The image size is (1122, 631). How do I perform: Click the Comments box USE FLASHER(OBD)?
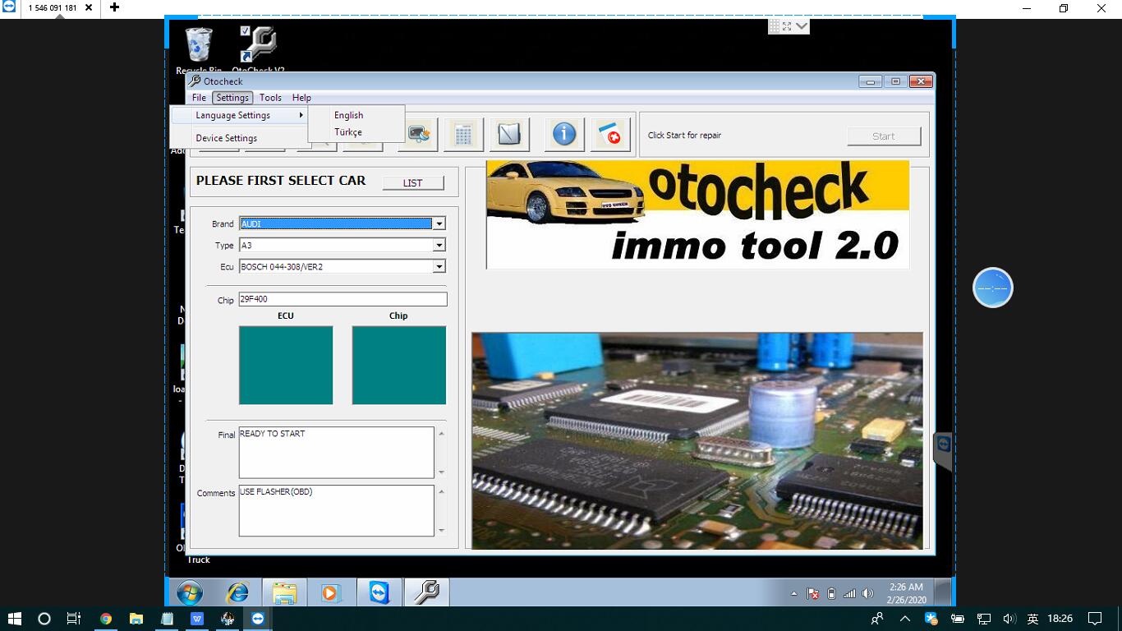click(336, 510)
